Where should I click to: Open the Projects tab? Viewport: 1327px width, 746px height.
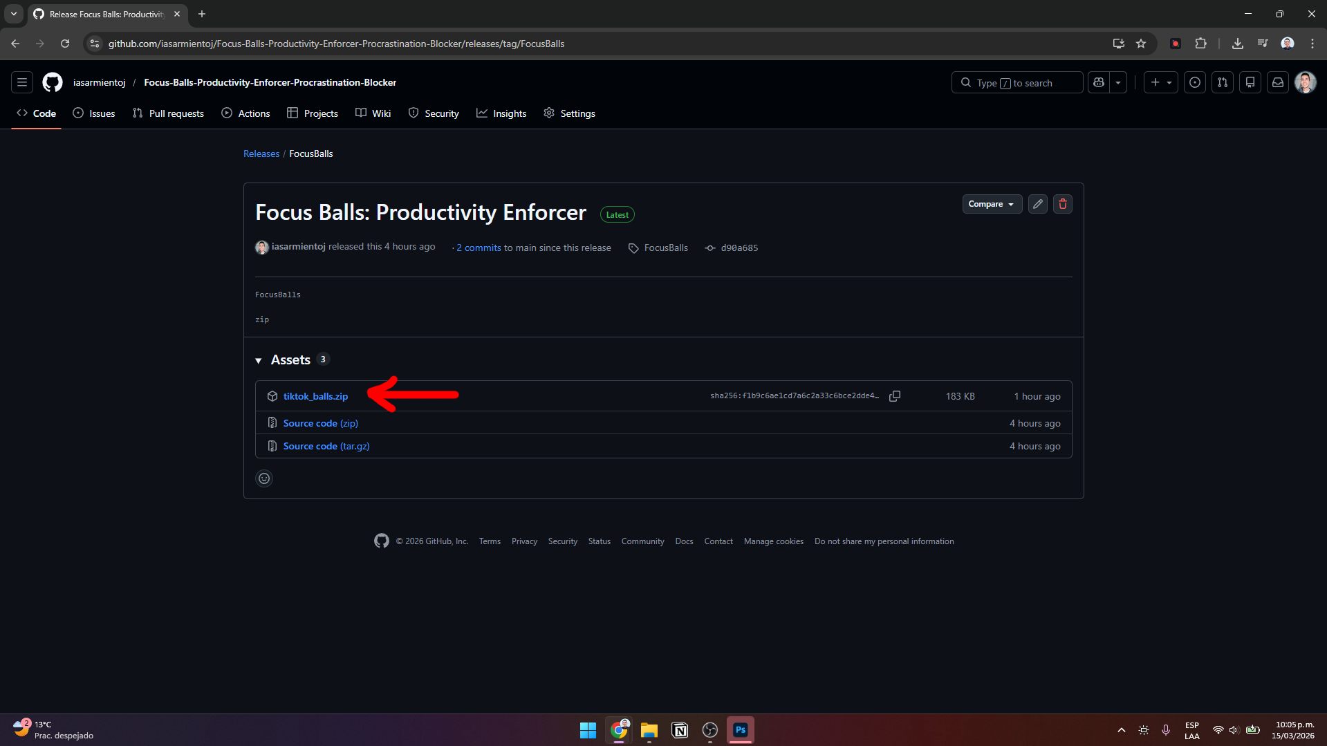coord(313,113)
